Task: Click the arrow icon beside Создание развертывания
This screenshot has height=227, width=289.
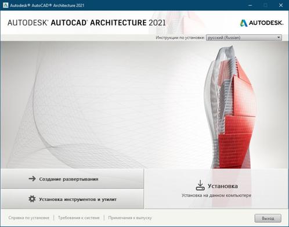Action: point(32,179)
